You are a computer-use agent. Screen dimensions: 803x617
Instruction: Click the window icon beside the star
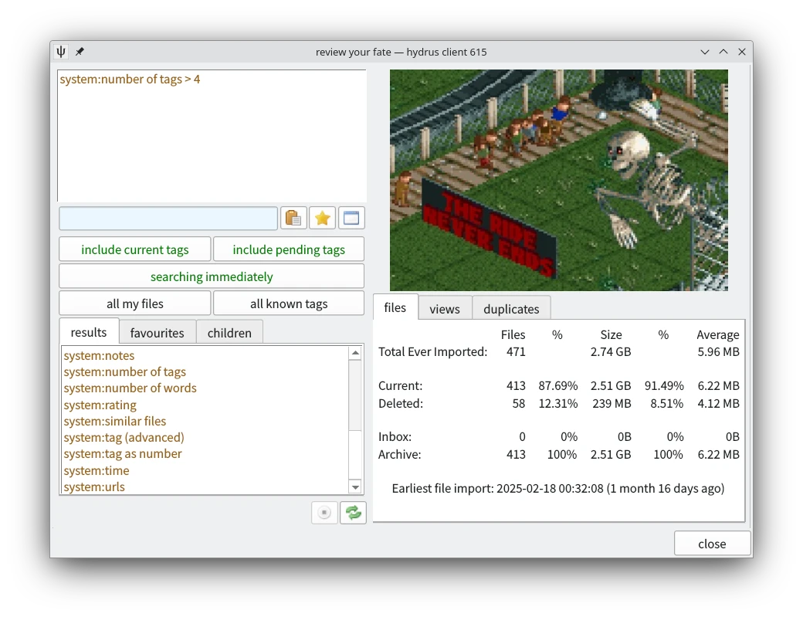(351, 219)
